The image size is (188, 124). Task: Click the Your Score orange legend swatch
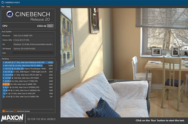[4, 111]
